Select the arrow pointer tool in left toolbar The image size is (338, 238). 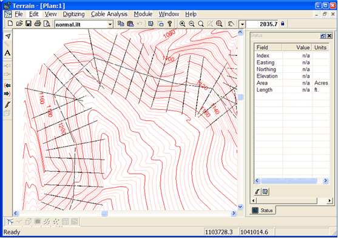[7, 36]
